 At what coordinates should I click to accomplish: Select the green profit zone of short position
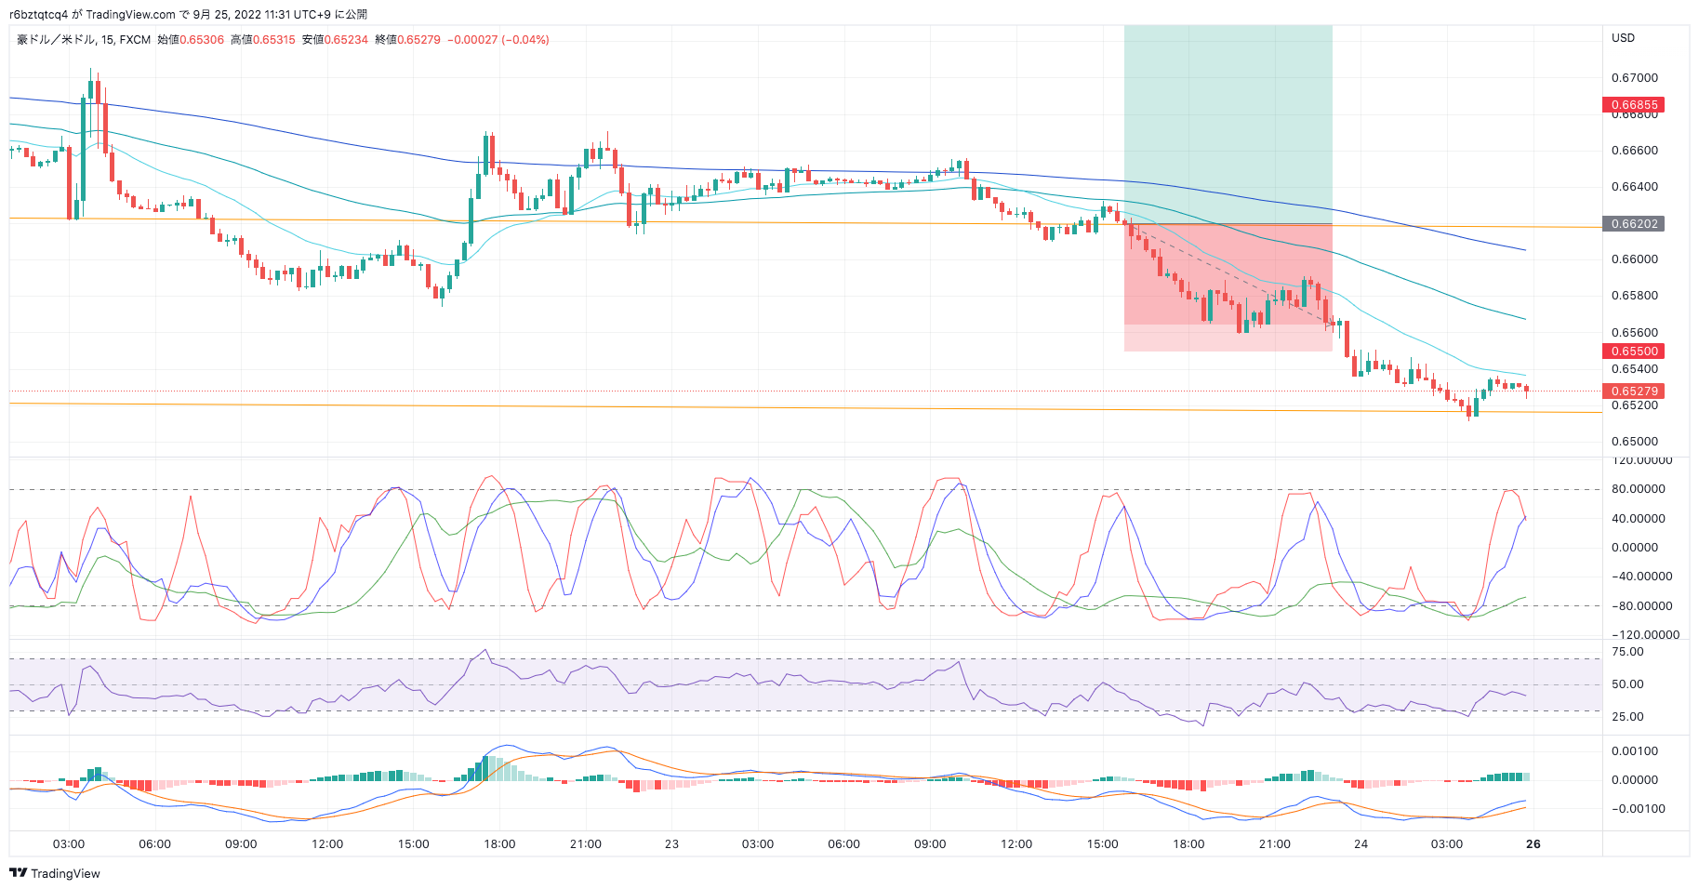(x=1228, y=125)
